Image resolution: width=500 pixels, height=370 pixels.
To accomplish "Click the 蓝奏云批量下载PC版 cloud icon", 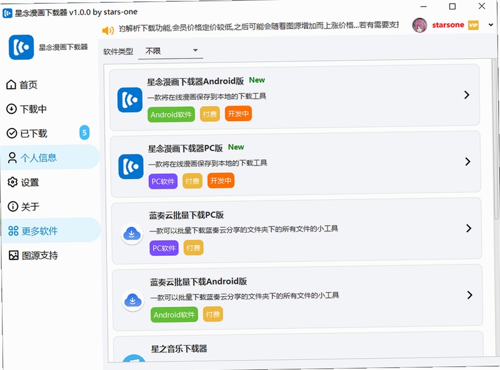I will pyautogui.click(x=132, y=233).
